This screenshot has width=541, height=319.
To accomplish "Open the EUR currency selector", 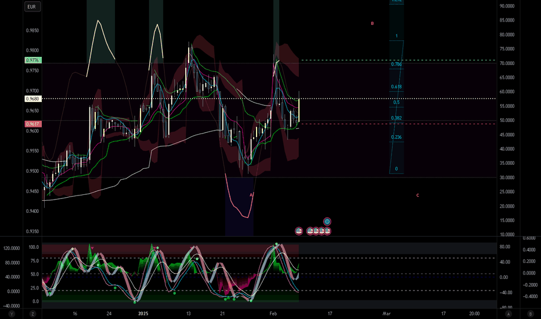I will [32, 6].
